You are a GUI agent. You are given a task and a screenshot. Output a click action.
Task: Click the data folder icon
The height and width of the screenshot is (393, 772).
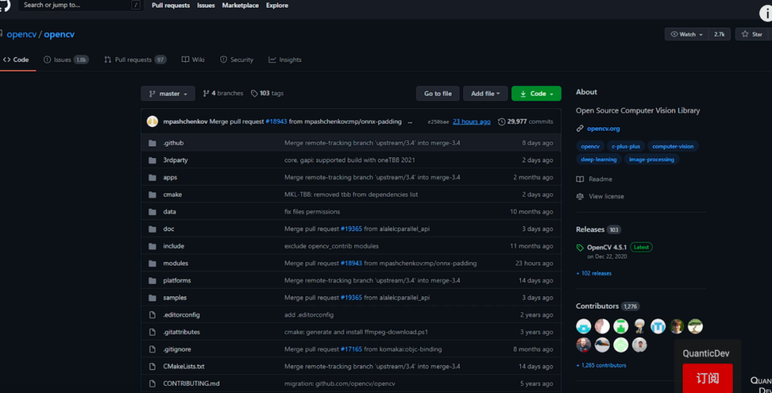[x=152, y=212]
